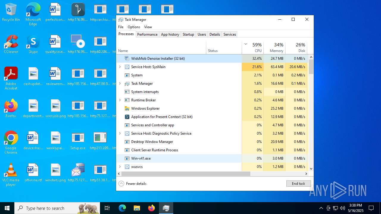381x214 pixels.
Task: Open Firefox from the taskbar
Action: 151,208
